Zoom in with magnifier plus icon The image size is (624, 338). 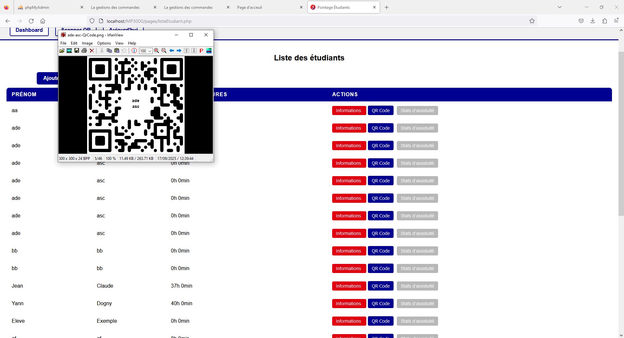(x=157, y=51)
